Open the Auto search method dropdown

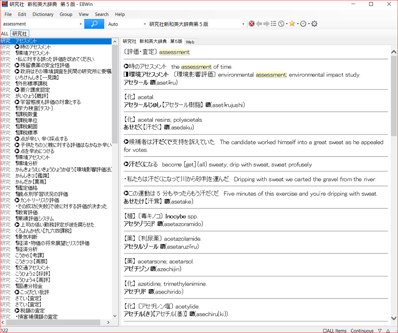tap(145, 24)
